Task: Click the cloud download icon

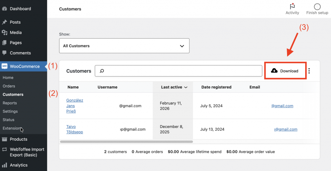Action: point(274,71)
